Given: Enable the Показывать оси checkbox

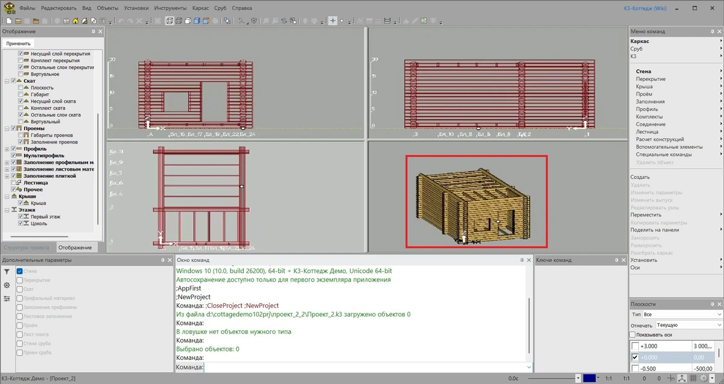Looking at the screenshot, I should tap(632, 335).
